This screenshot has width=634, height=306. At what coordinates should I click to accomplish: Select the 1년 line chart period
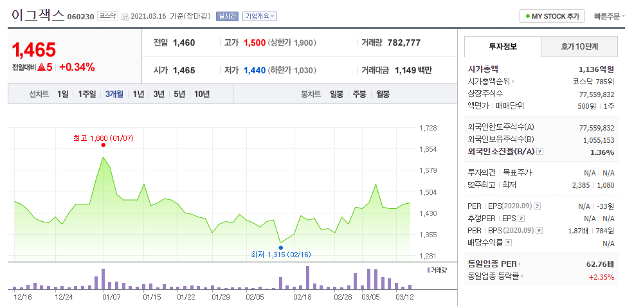(x=138, y=94)
